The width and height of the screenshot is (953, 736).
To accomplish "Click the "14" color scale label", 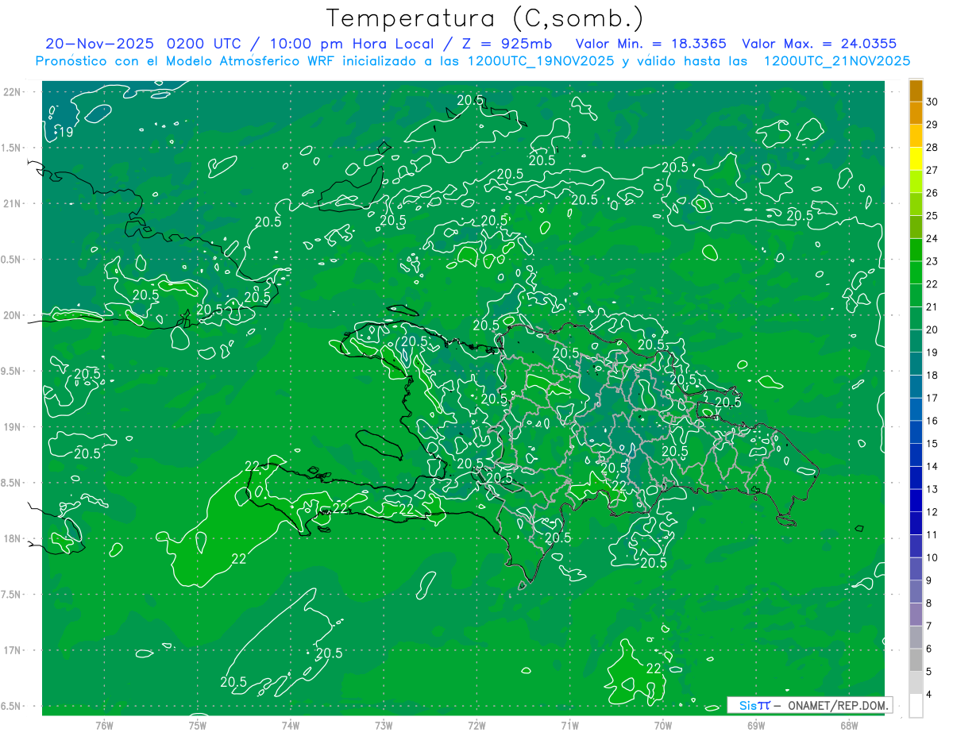I will pyautogui.click(x=932, y=467).
